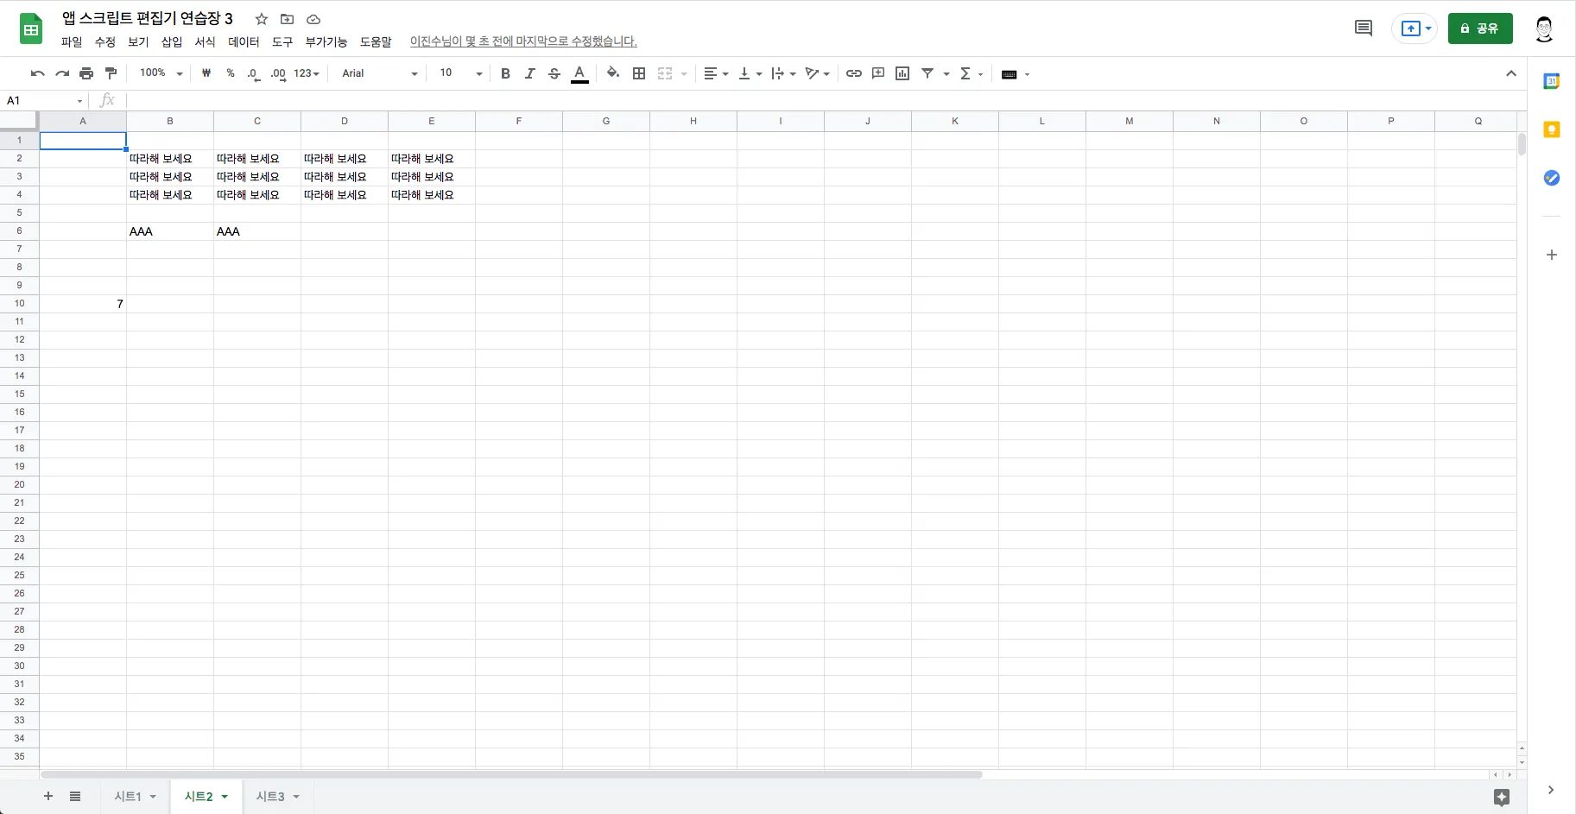Open the 파일 menu
This screenshot has height=814, width=1576.
click(x=72, y=41)
